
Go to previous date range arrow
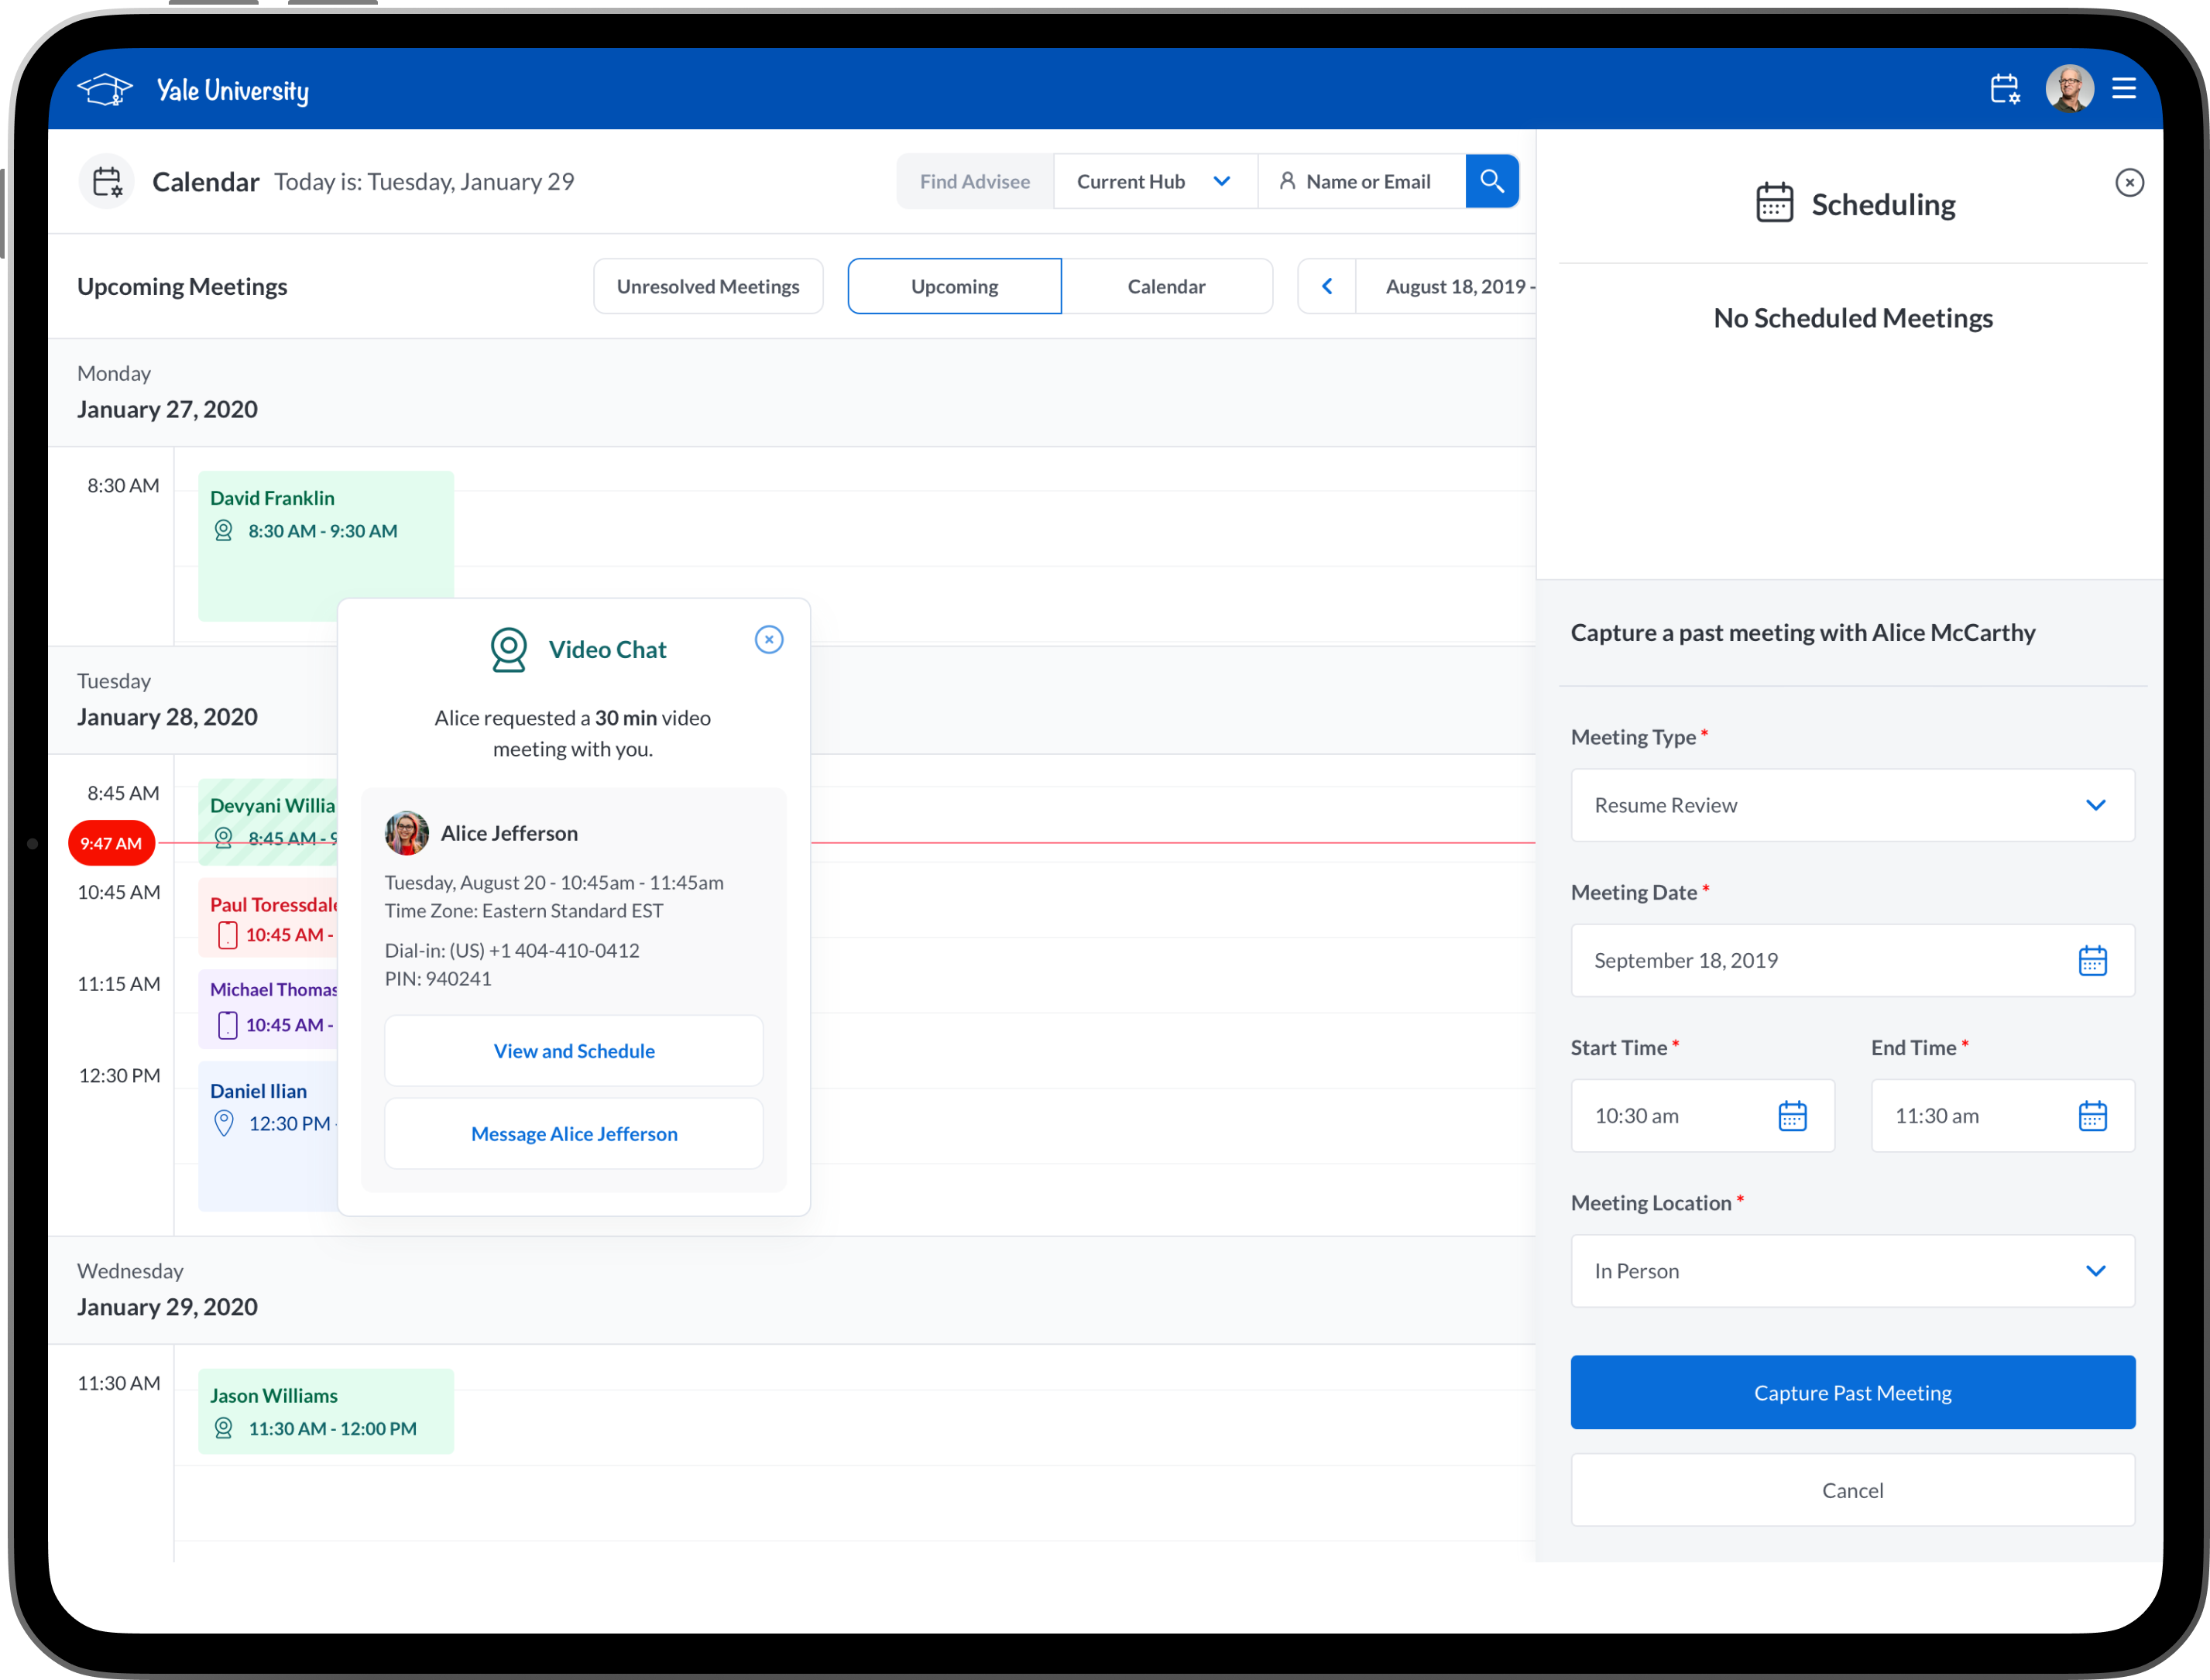(x=1327, y=287)
